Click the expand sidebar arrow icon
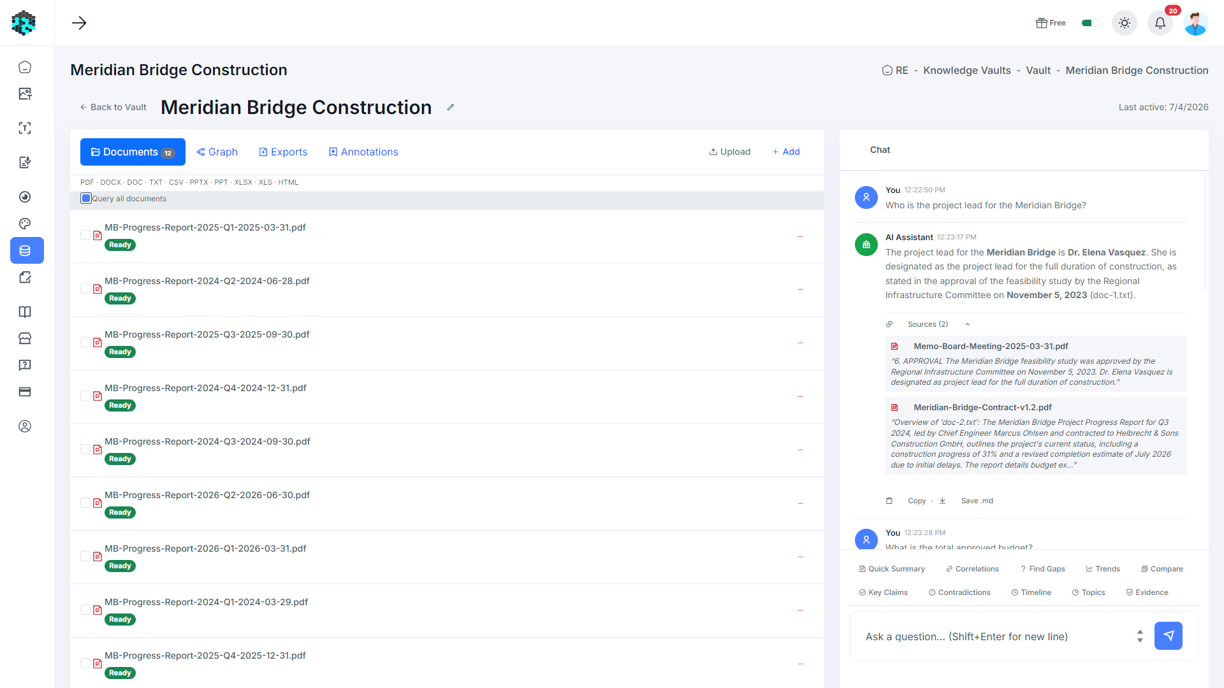Viewport: 1224px width, 688px height. (79, 23)
